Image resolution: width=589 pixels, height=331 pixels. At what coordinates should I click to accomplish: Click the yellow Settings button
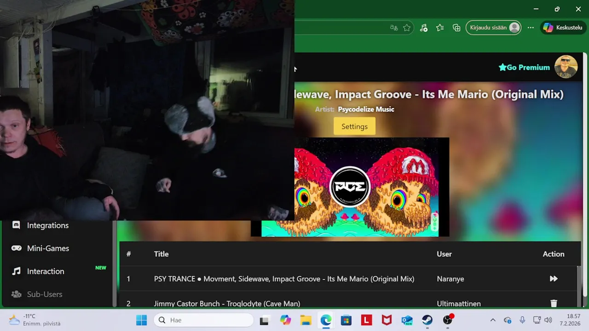click(x=354, y=126)
